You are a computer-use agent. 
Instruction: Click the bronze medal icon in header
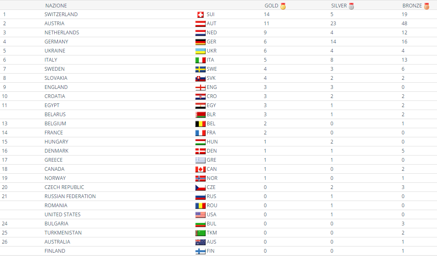[427, 6]
